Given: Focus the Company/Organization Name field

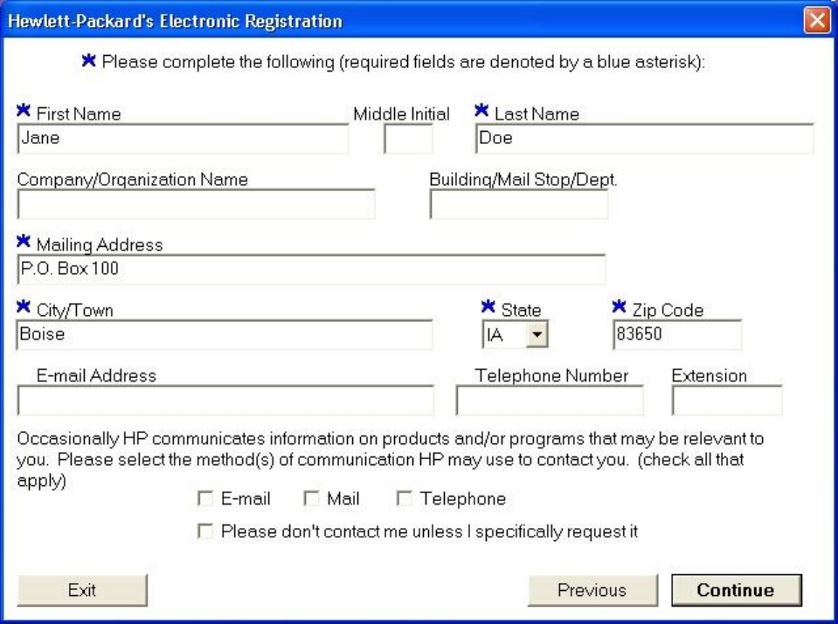Looking at the screenshot, I should 196,204.
